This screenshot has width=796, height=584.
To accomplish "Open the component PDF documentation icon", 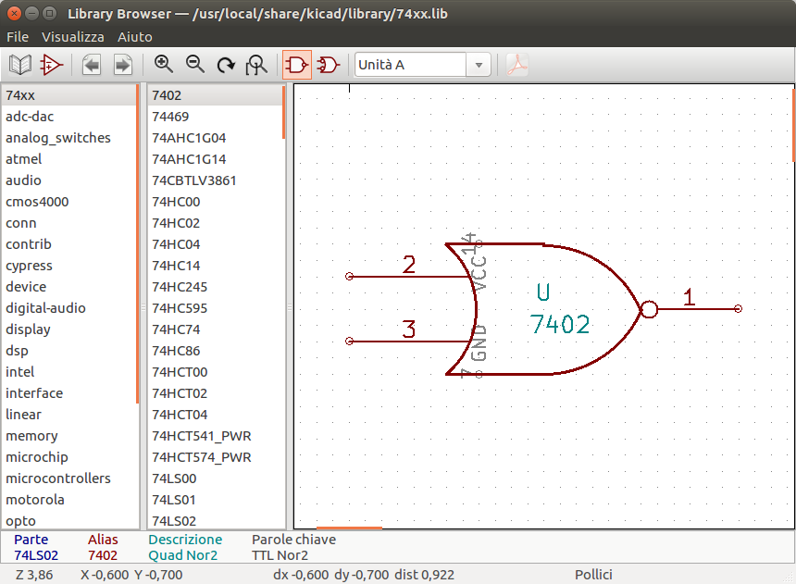I will pyautogui.click(x=517, y=65).
